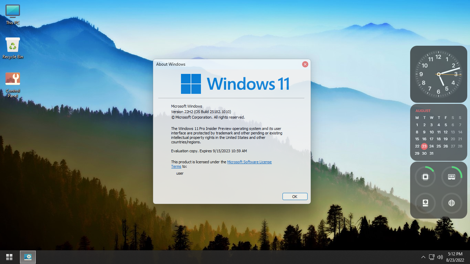Click the licensed 'user' name text
470x264 pixels.
[180, 173]
